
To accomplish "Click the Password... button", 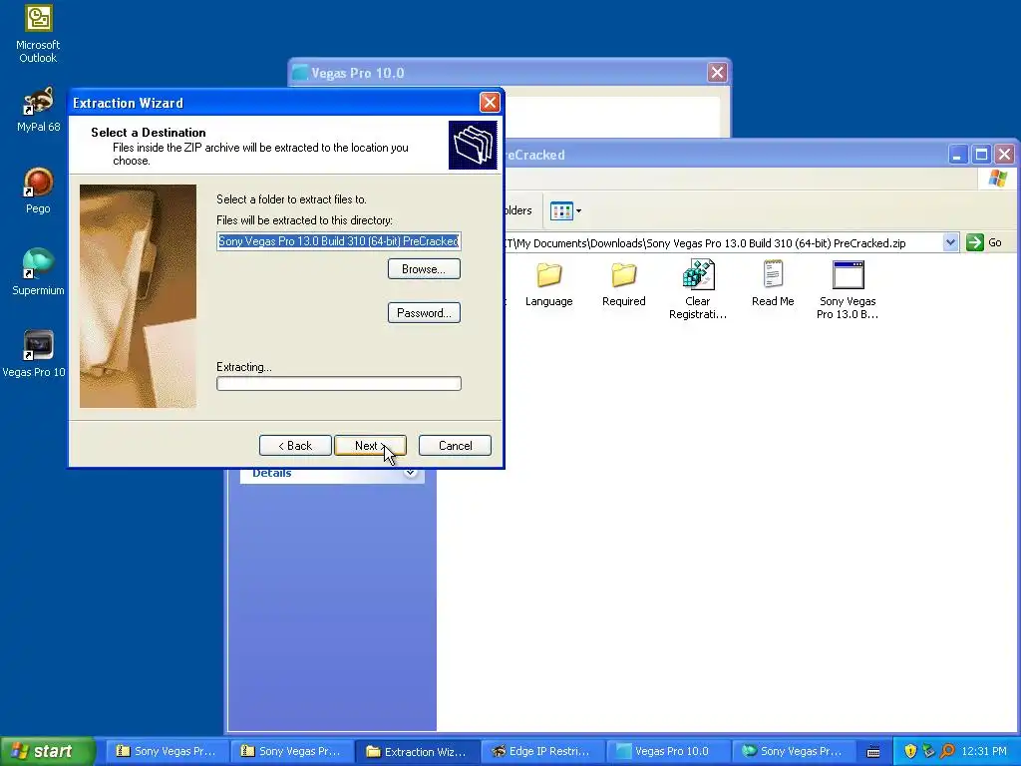I will [x=424, y=312].
